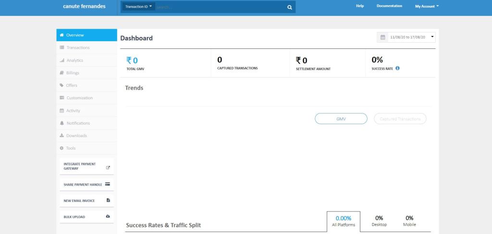Click the Trends heading
The height and width of the screenshot is (234, 492).
point(134,88)
